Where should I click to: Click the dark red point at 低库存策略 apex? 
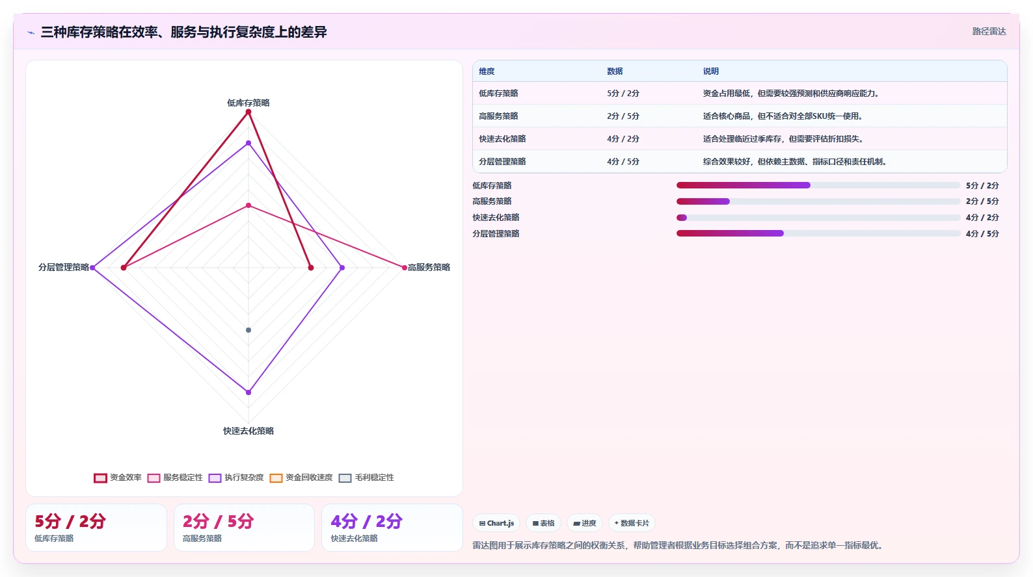click(248, 112)
